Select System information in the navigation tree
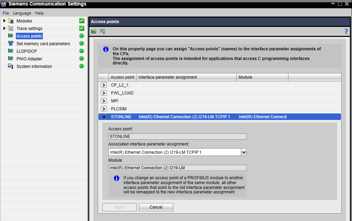This screenshot has height=221, width=352. 34,67
